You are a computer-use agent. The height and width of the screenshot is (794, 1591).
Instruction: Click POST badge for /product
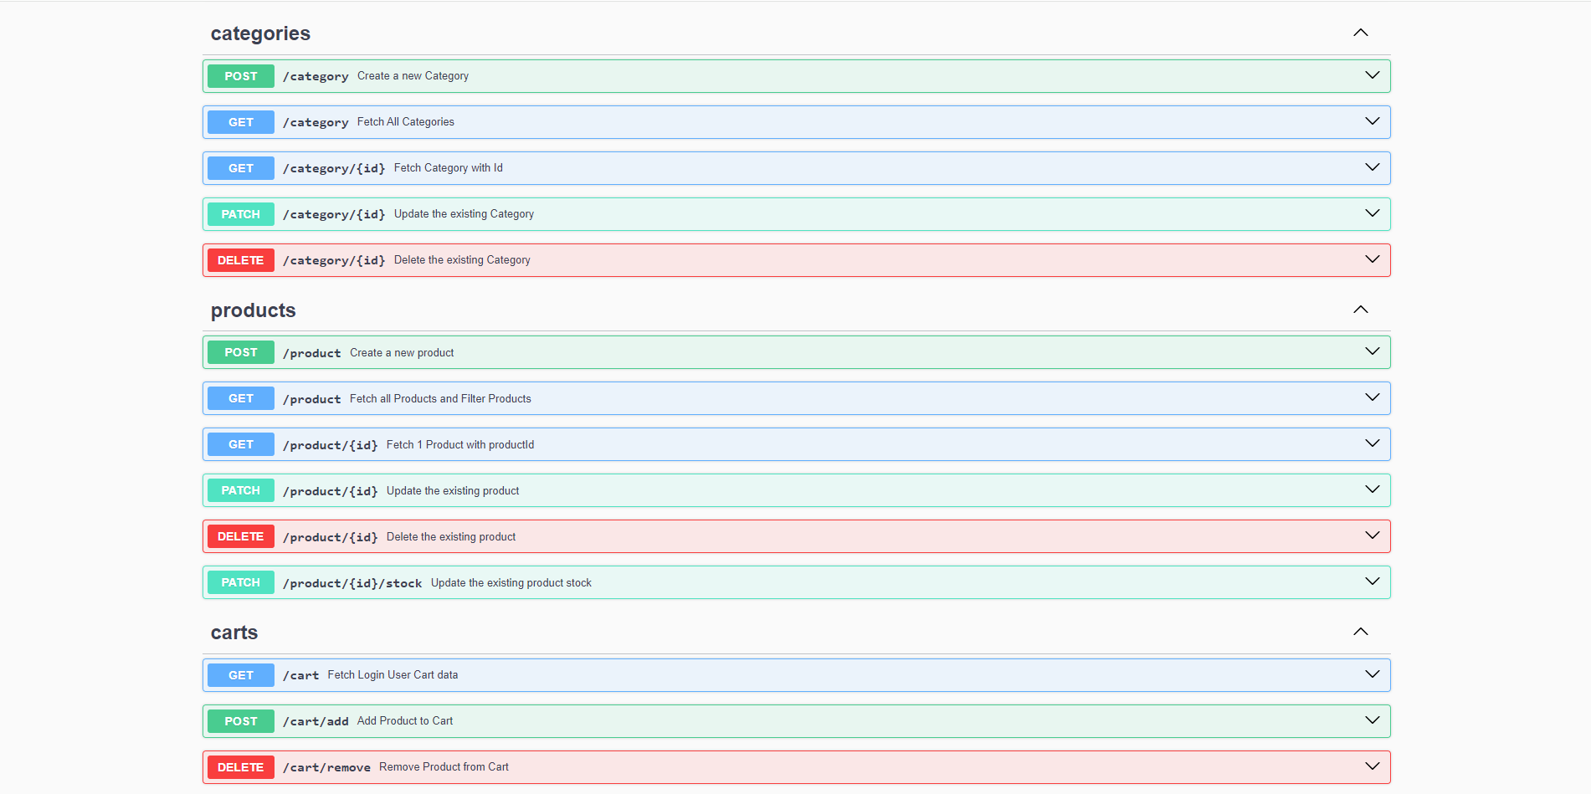(x=241, y=352)
